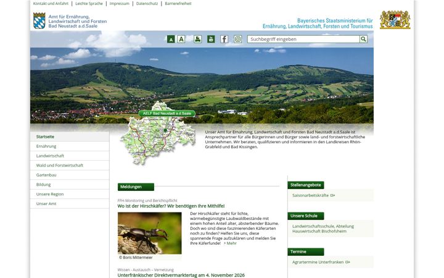Image resolution: width=444 pixels, height=278 pixels.
Task: Open the Impressum link
Action: click(x=119, y=4)
